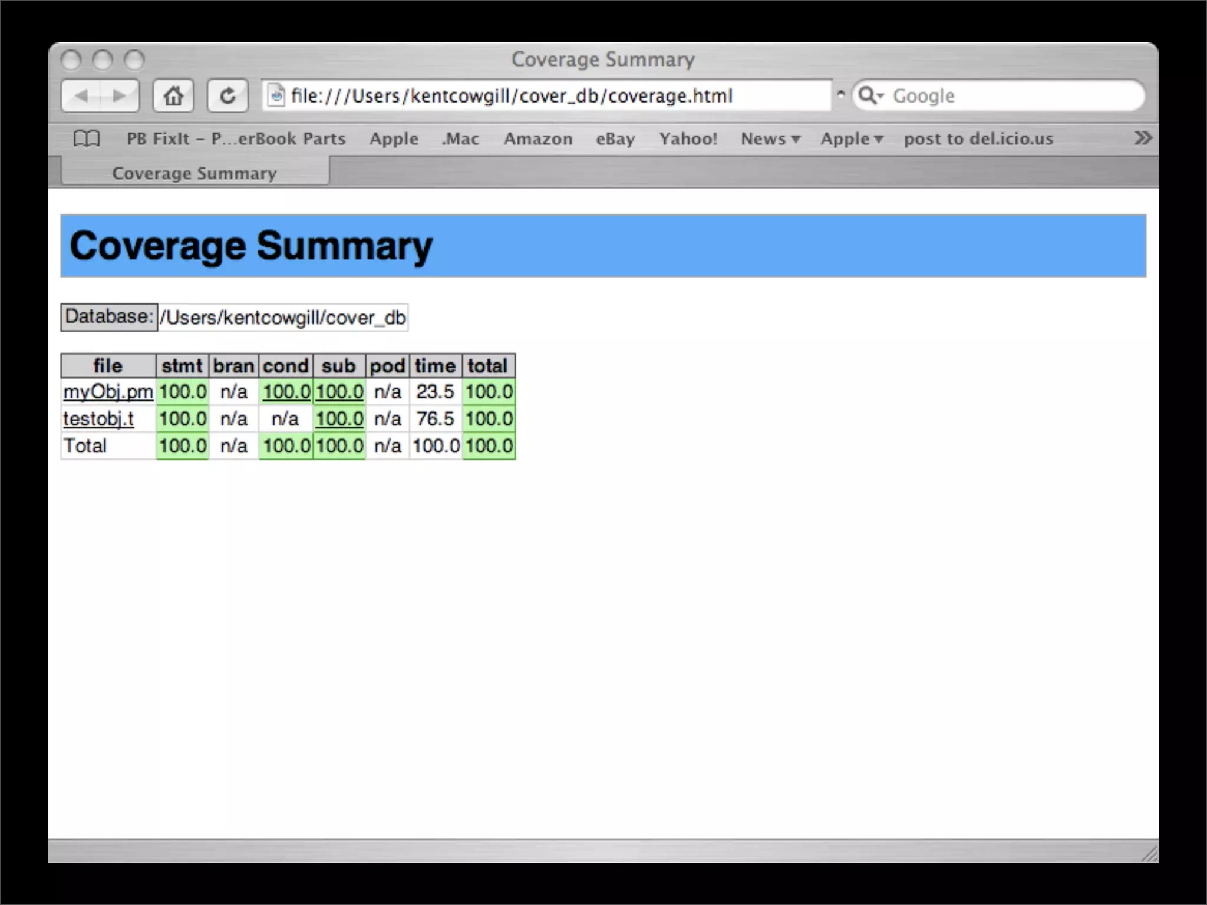Viewport: 1207px width, 905px height.
Task: Open myObj.pm cond 100.0 link
Action: (286, 392)
